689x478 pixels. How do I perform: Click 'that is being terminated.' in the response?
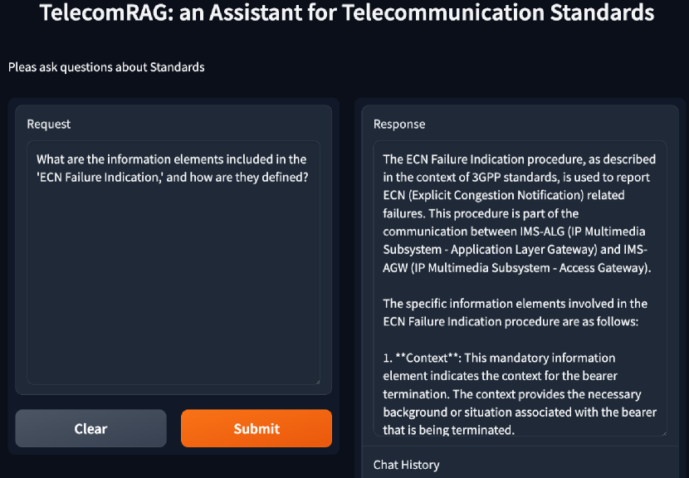click(x=448, y=430)
